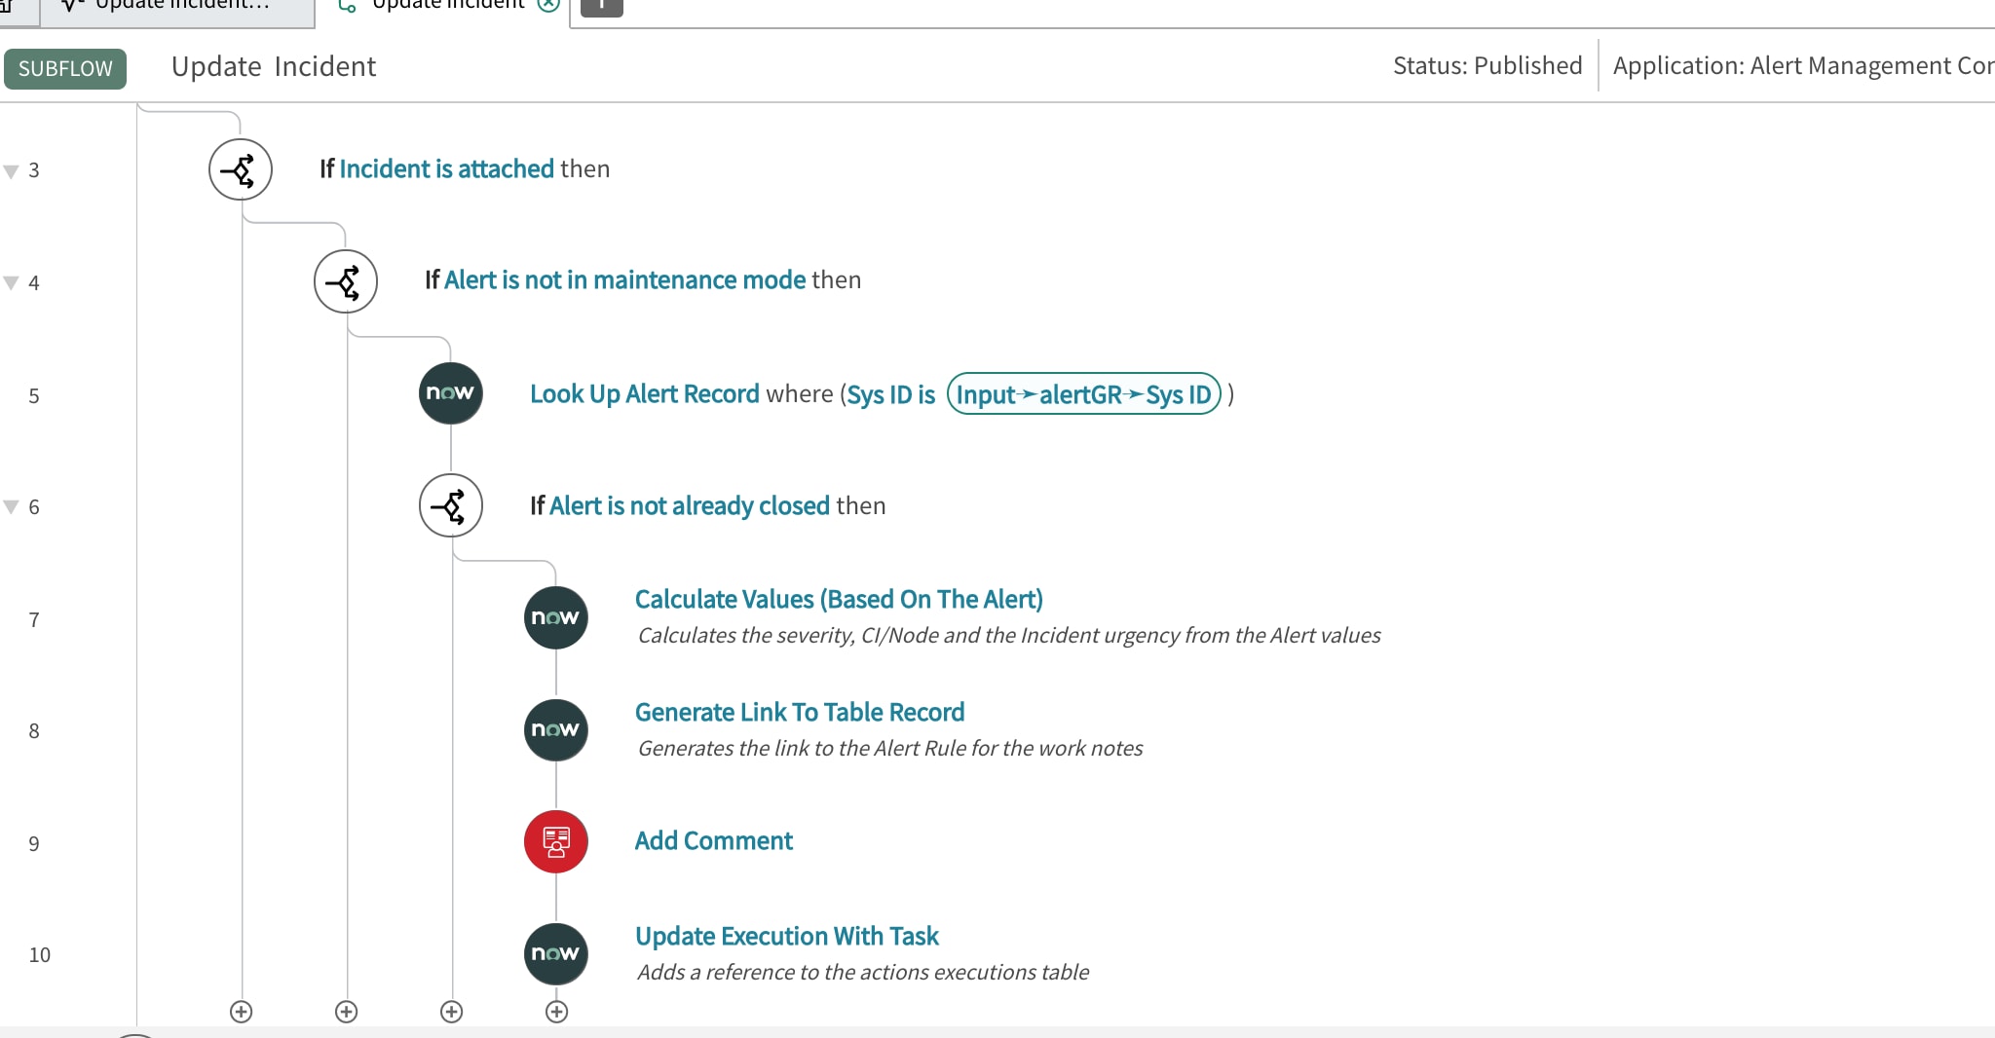
Task: Open a new tab with the plus button
Action: 601,6
